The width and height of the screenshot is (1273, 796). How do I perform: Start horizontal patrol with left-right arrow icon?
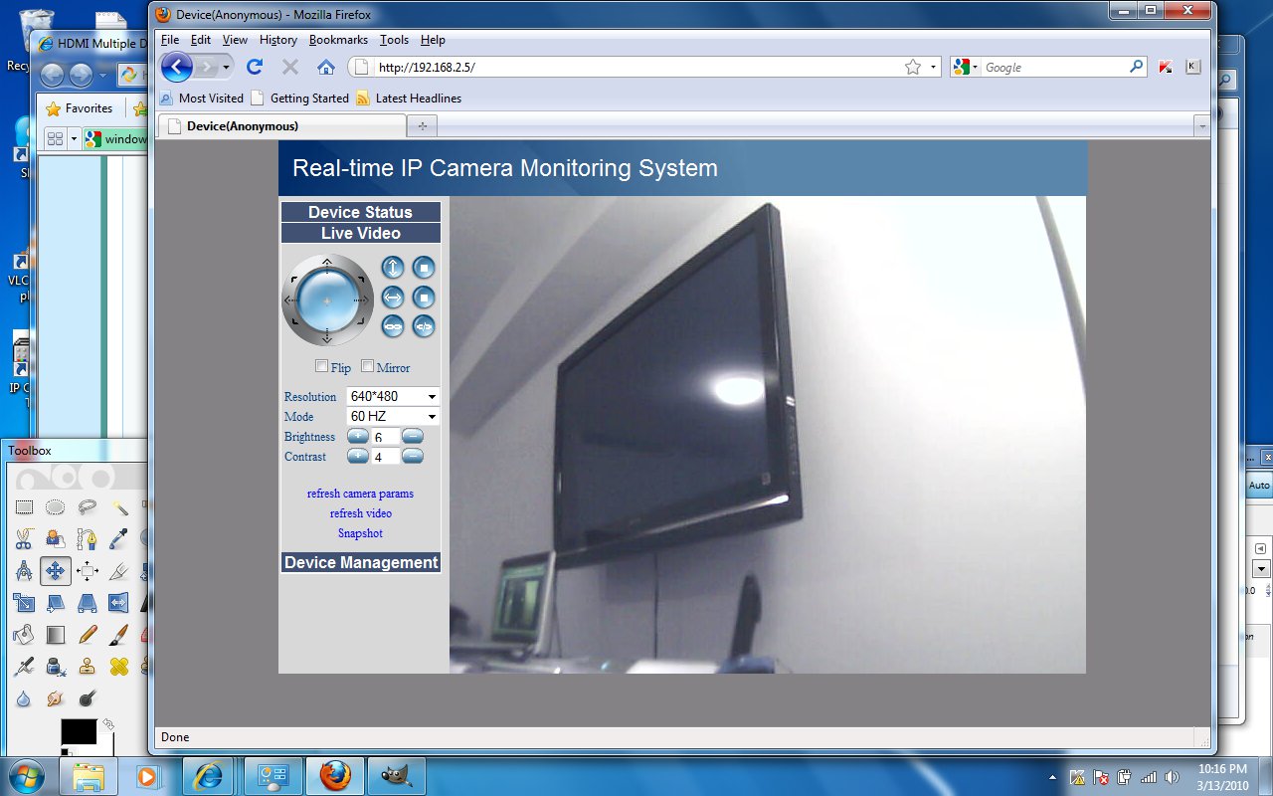point(393,297)
